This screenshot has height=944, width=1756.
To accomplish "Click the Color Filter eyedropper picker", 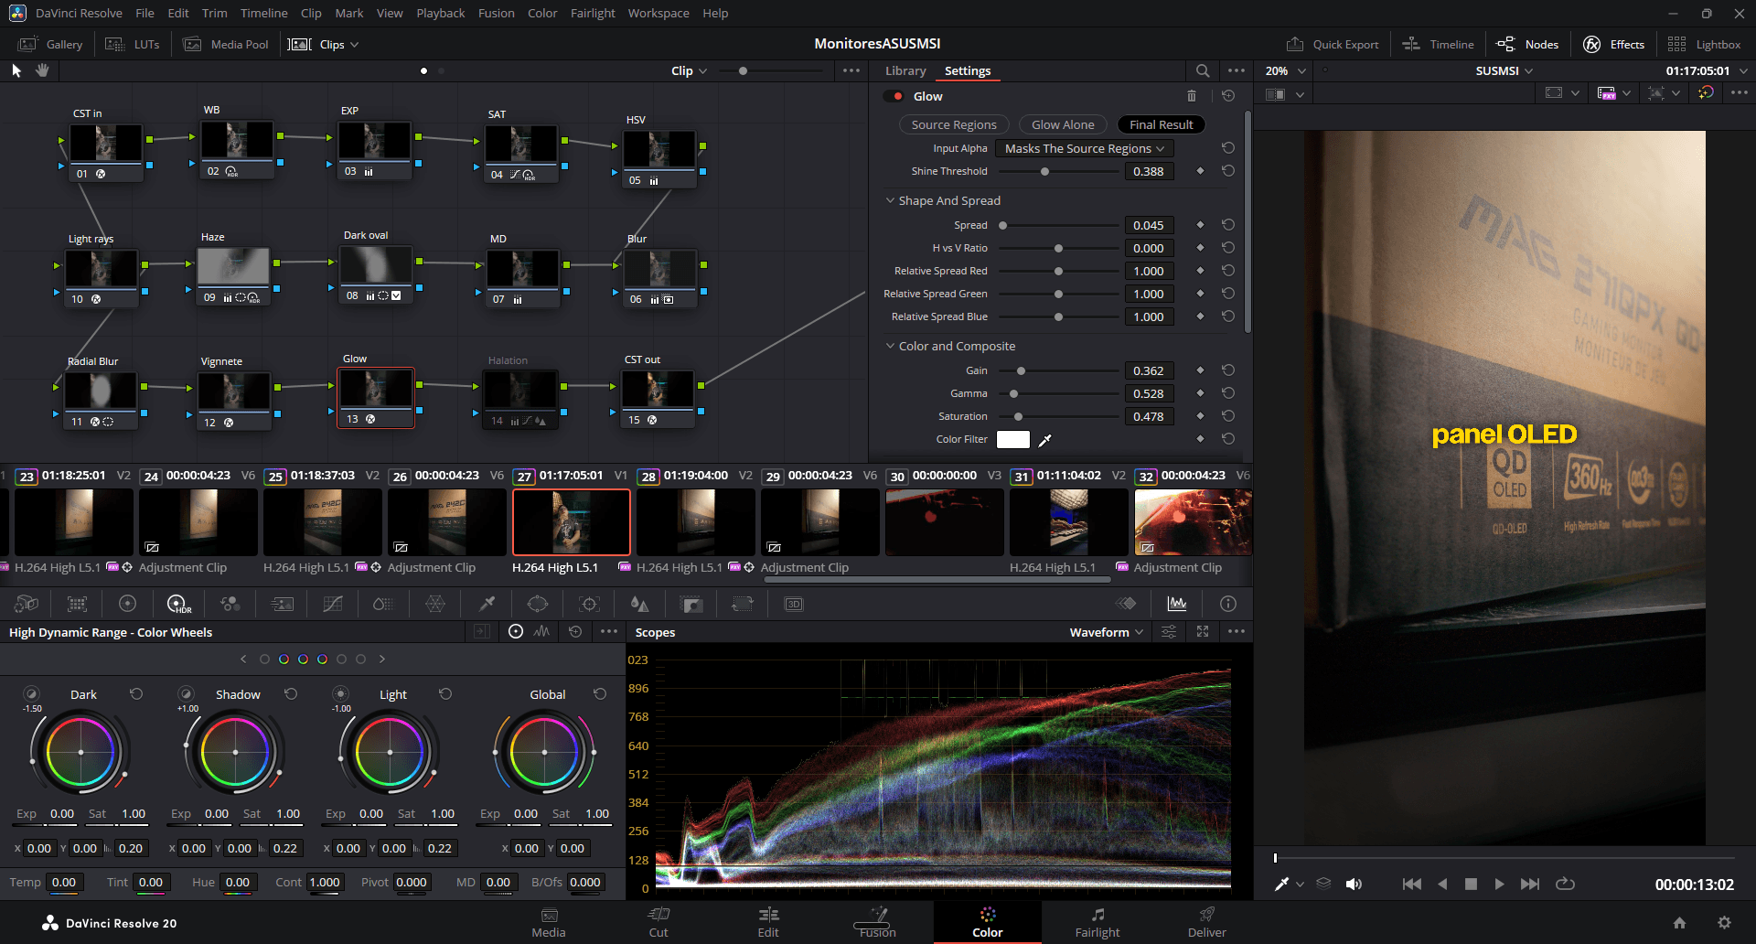I will (1045, 440).
